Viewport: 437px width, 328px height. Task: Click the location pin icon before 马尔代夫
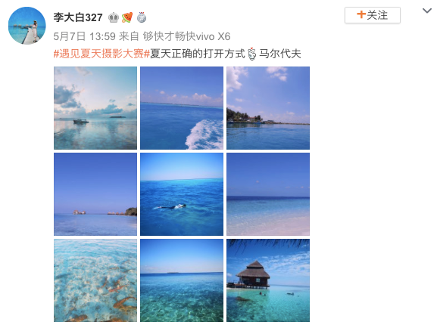pyautogui.click(x=252, y=54)
